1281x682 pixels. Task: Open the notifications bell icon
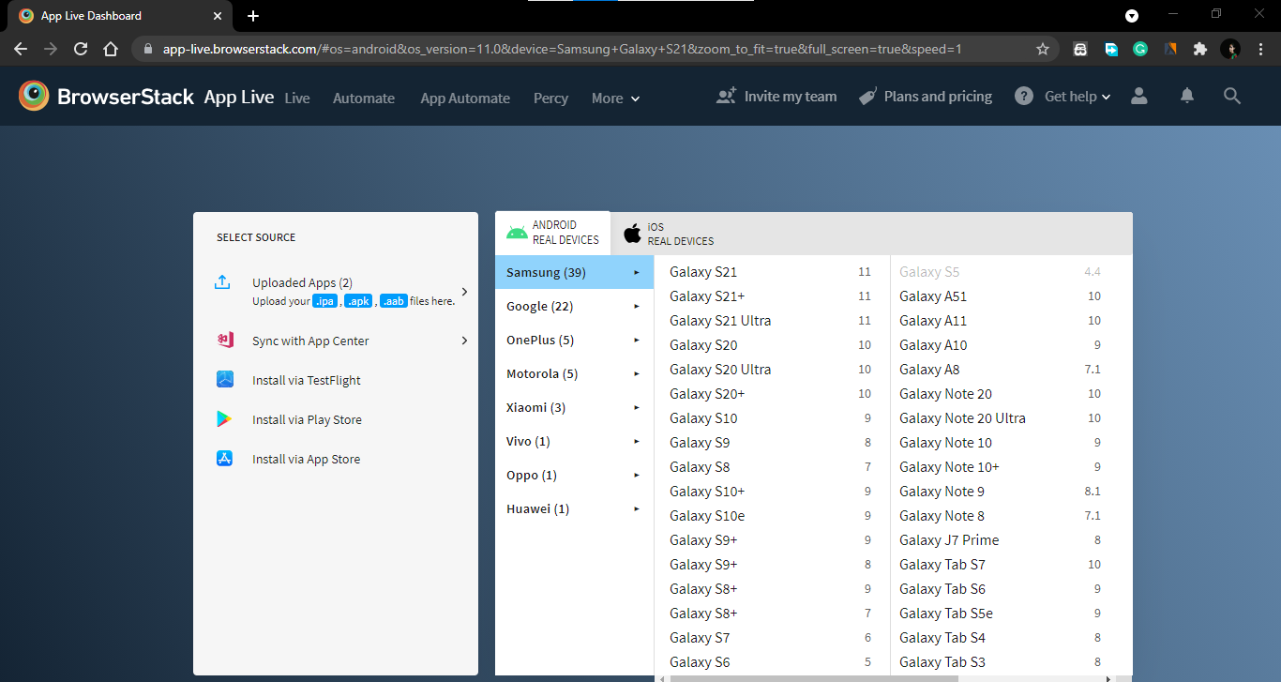click(1187, 96)
